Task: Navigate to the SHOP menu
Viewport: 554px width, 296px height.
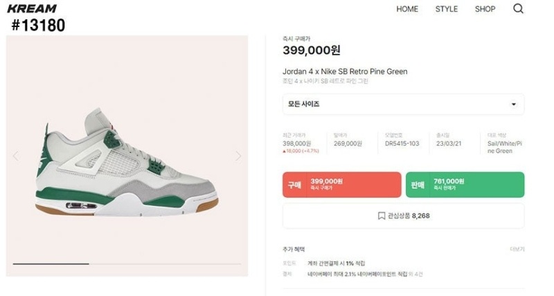Action: [485, 9]
